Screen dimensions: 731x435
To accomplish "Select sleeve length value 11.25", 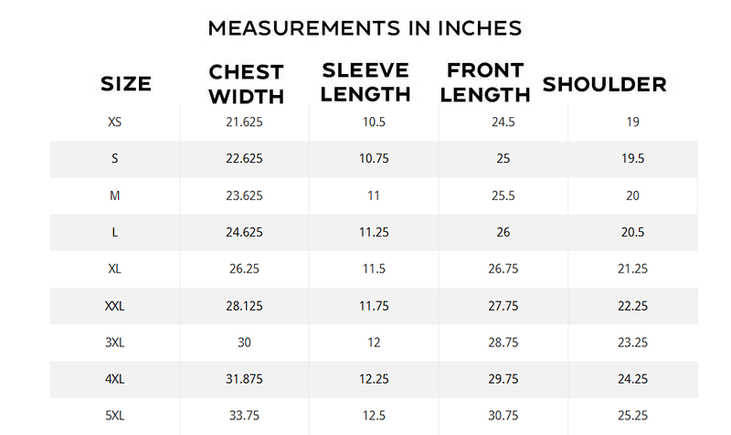I will coord(375,232).
